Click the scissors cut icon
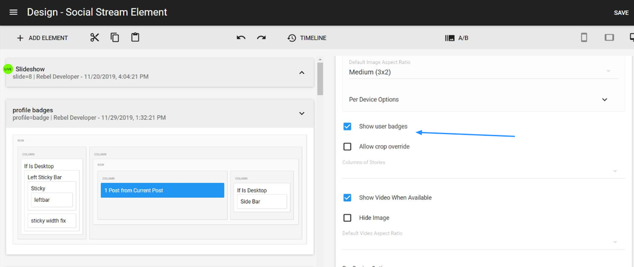The image size is (634, 267). [x=94, y=37]
